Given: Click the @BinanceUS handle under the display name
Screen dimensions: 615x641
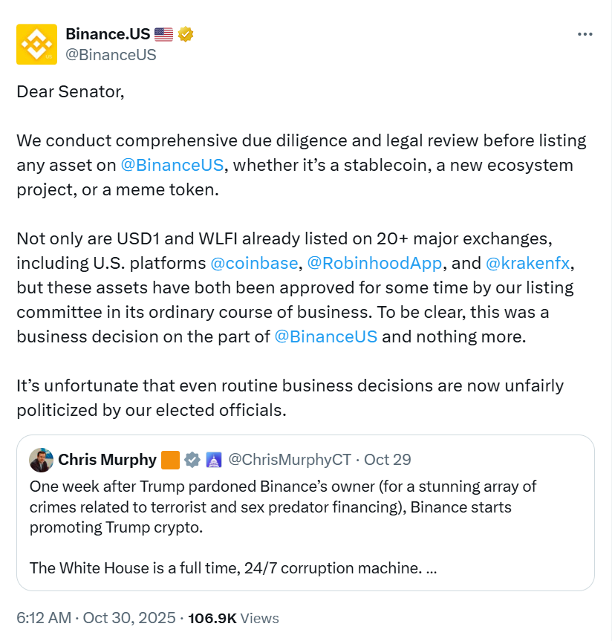Looking at the screenshot, I should tap(112, 53).
